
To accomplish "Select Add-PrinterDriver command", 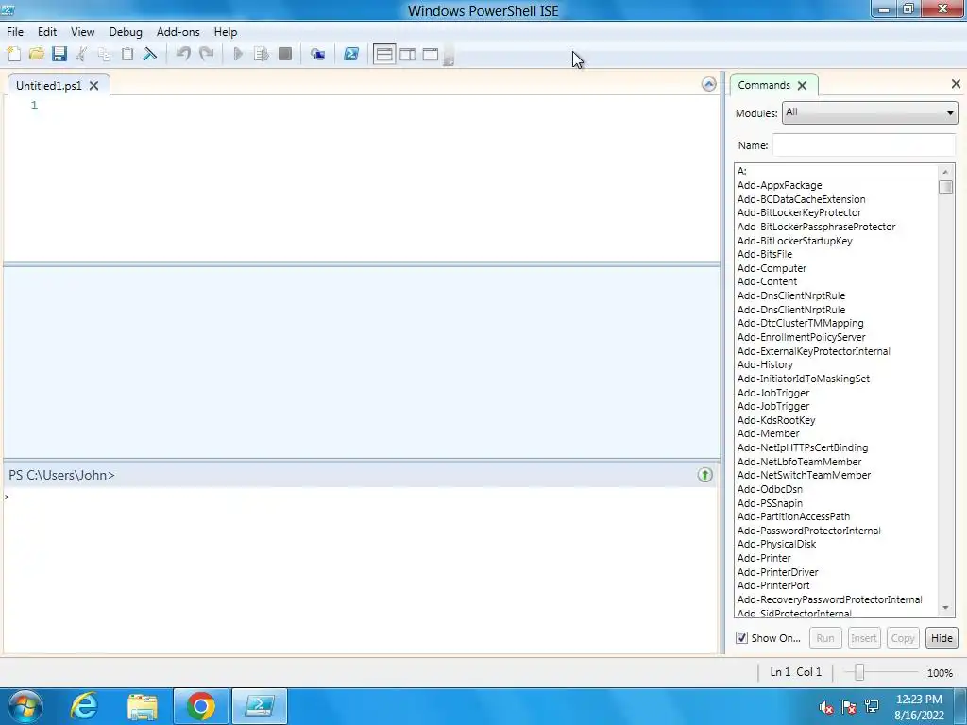I will click(x=778, y=572).
